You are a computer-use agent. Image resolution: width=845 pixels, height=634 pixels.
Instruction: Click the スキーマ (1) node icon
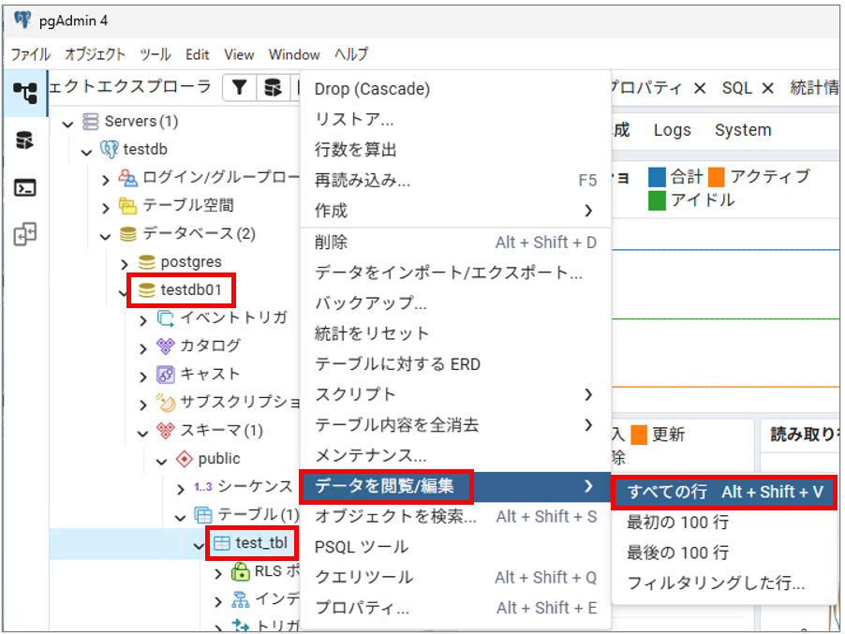coord(166,431)
